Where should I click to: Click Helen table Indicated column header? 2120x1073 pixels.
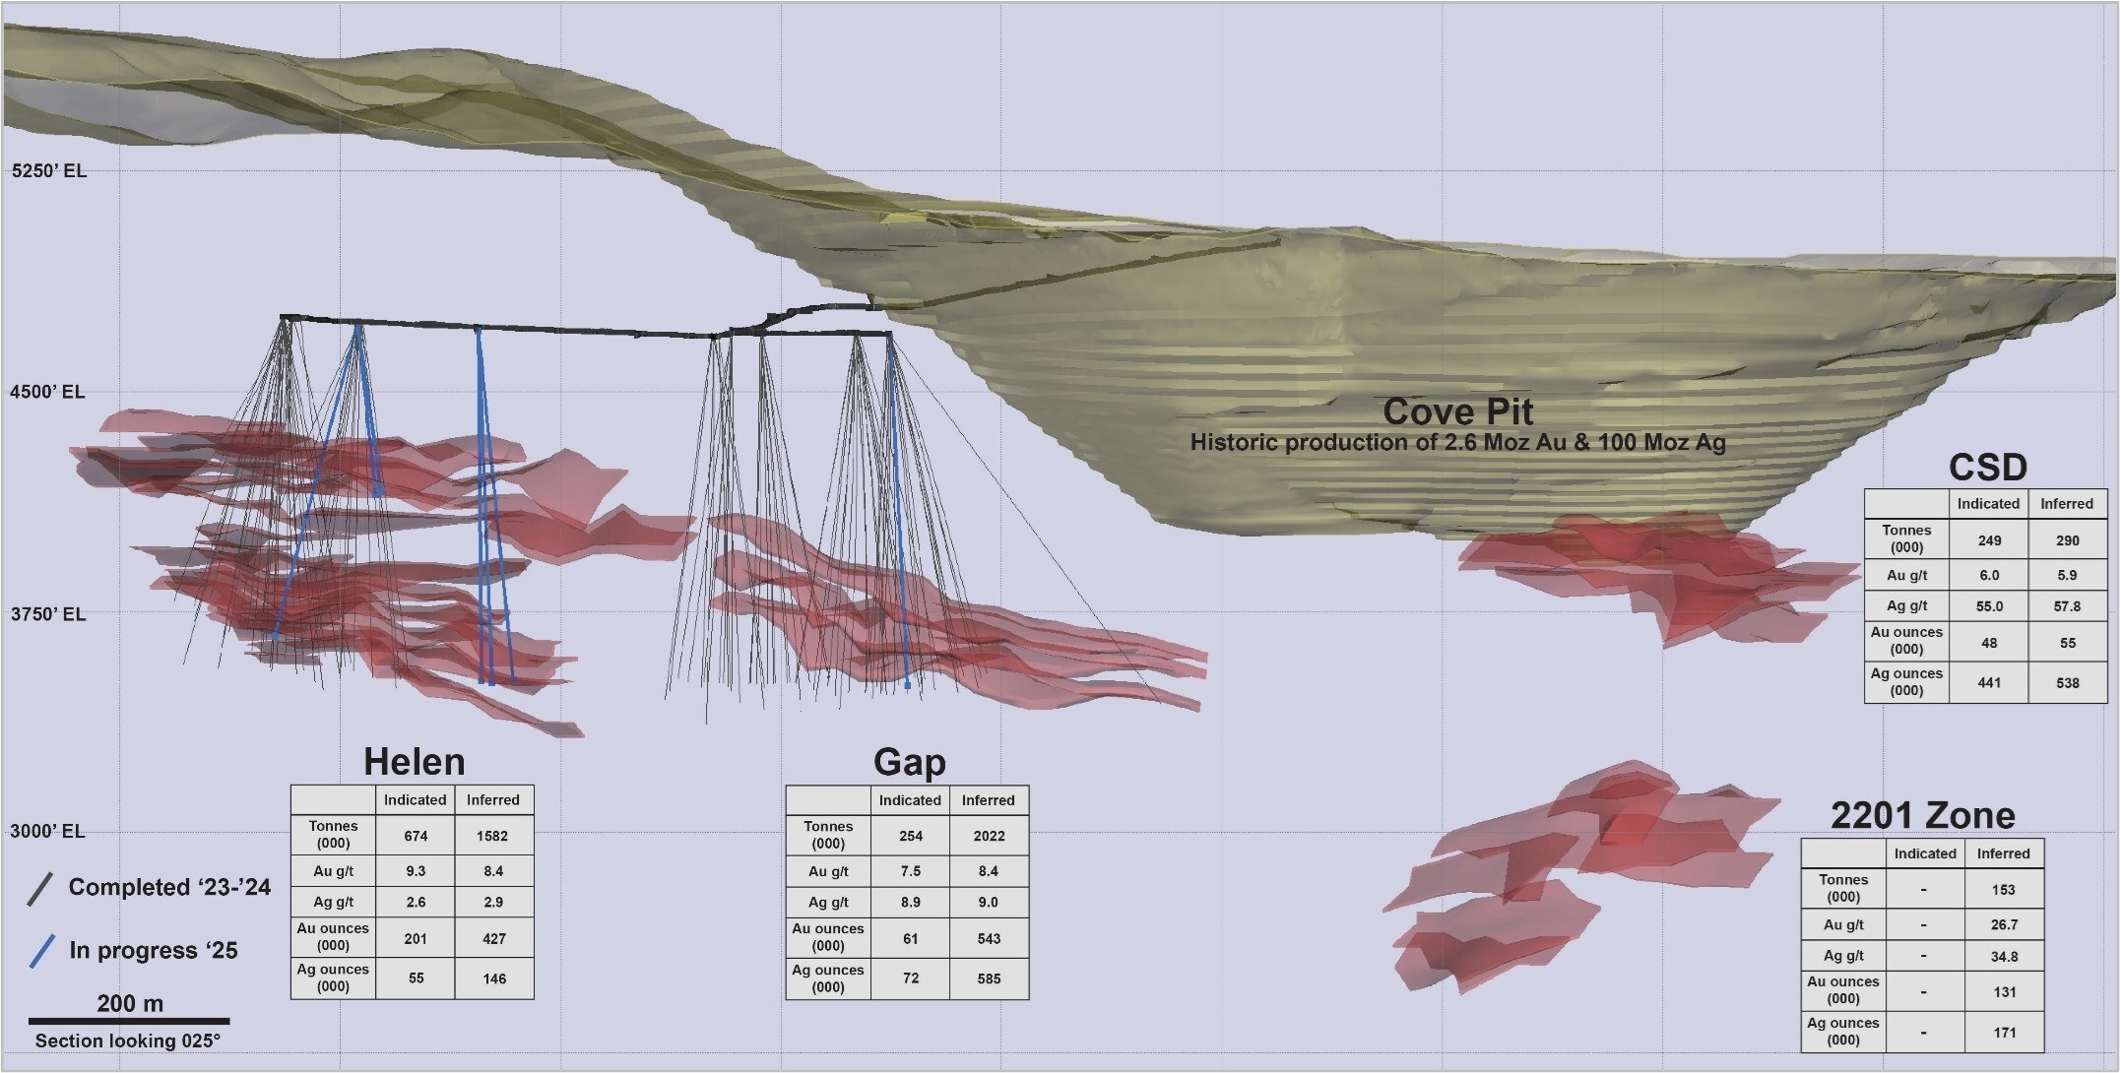pyautogui.click(x=415, y=800)
